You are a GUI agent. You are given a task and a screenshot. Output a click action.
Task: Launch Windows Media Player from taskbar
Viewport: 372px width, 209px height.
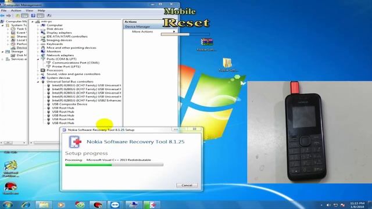pyautogui.click(x=62, y=204)
